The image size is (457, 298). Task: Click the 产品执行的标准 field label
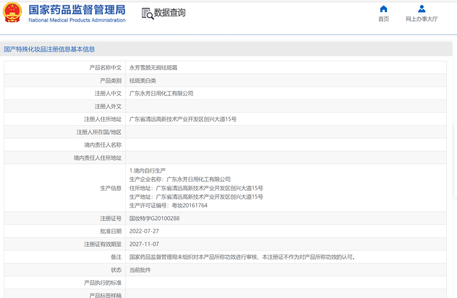(103, 283)
